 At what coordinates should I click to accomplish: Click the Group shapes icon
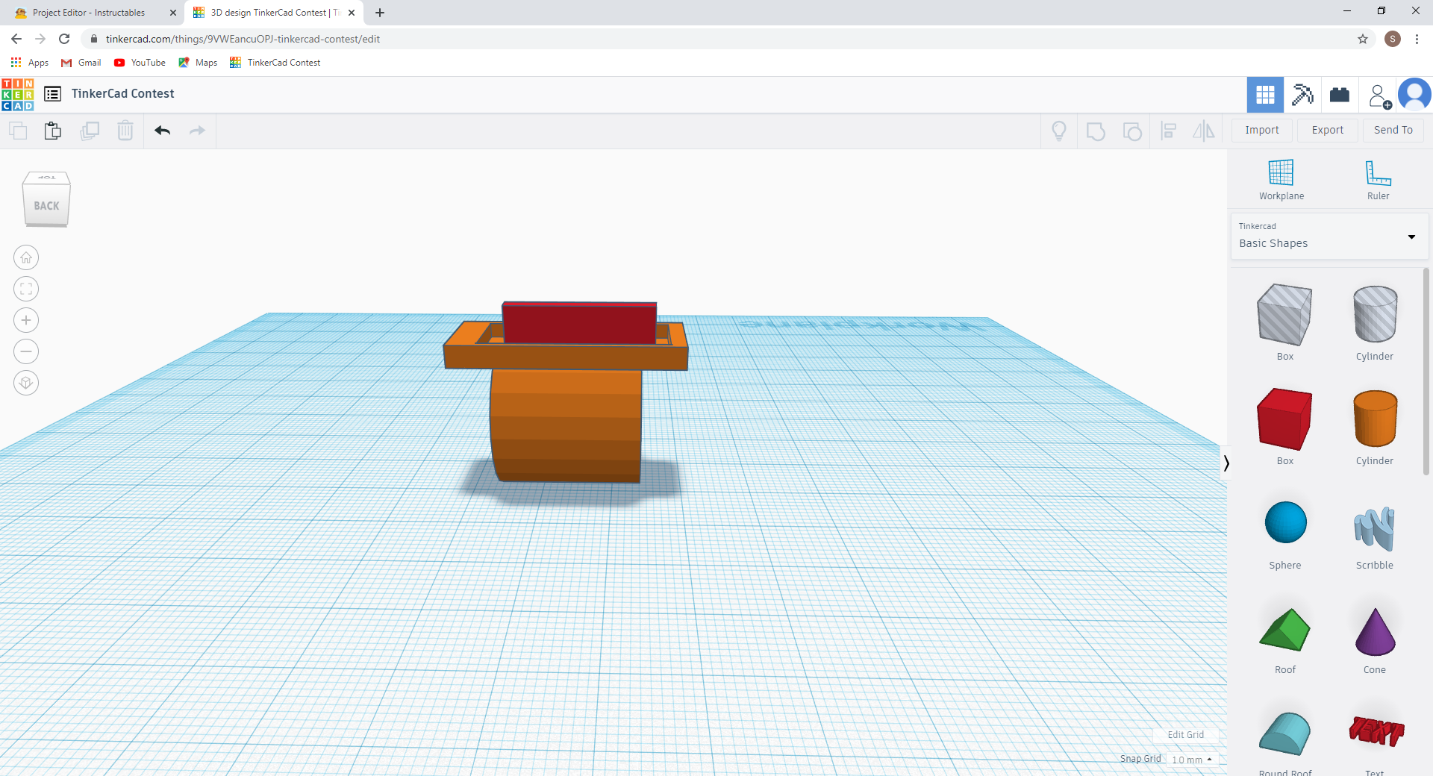pyautogui.click(x=1096, y=131)
